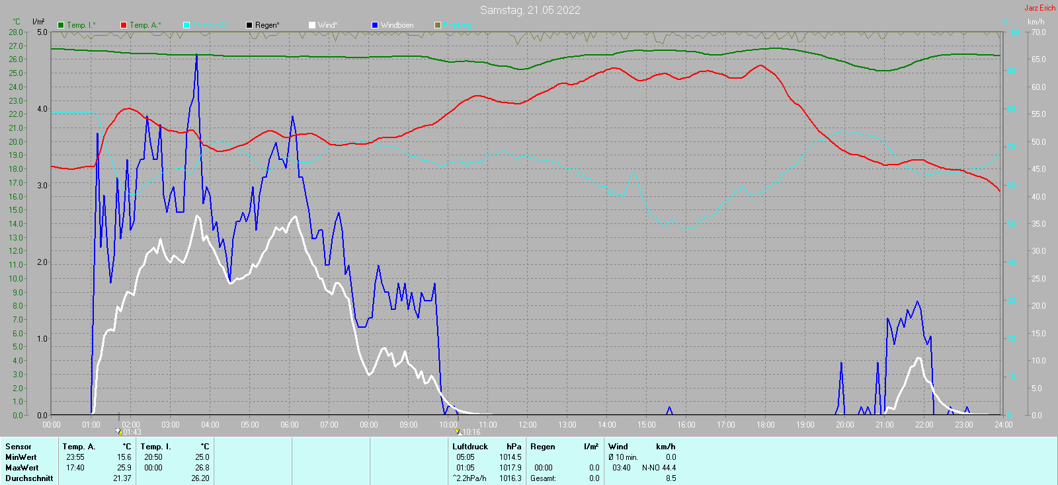This screenshot has height=485, width=1058.
Task: Click the olive Empfang legend square
Action: click(438, 25)
